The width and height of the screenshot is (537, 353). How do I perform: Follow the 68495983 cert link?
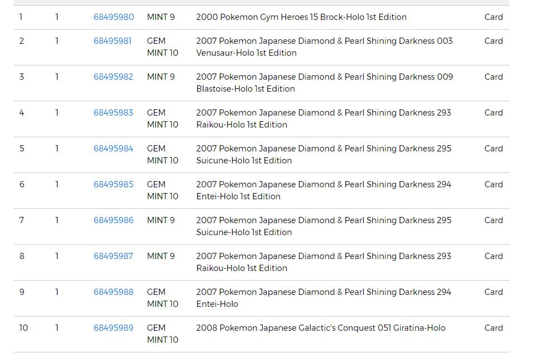tap(113, 113)
